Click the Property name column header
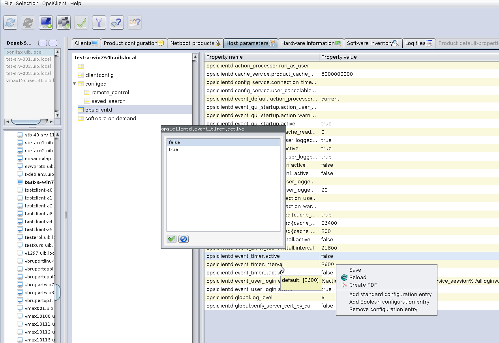The image size is (499, 343). (262, 57)
